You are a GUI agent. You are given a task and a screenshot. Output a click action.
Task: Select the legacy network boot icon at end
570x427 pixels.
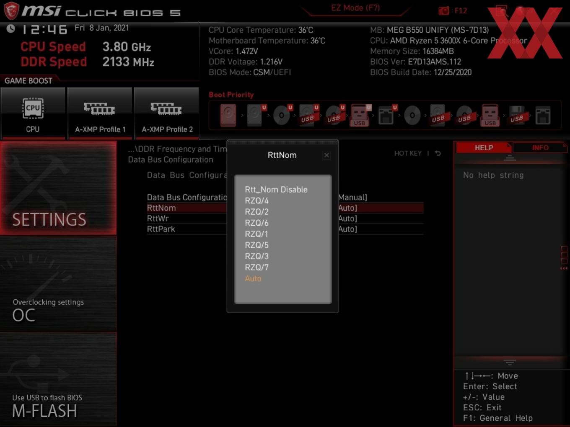click(543, 115)
